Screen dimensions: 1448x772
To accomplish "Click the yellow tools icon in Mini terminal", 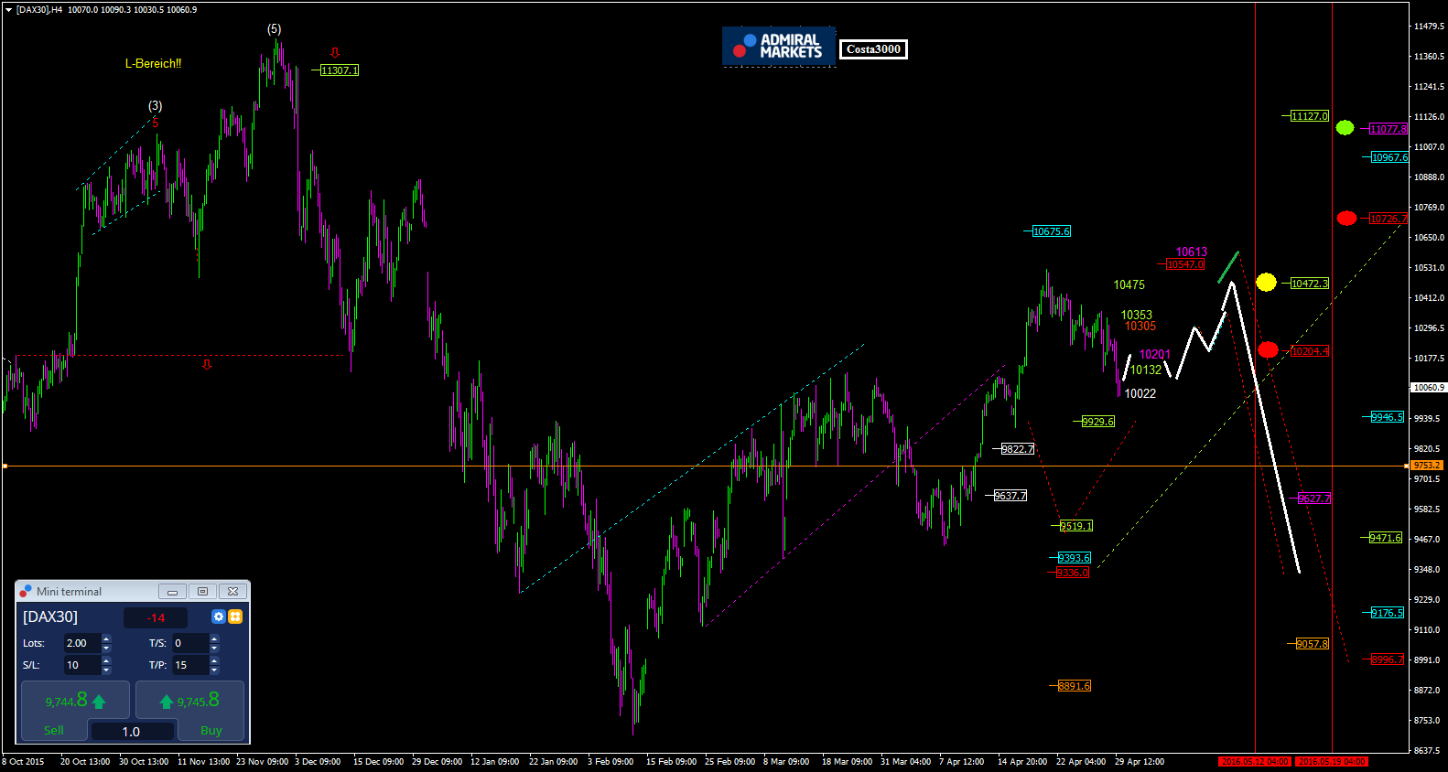I will (x=235, y=617).
